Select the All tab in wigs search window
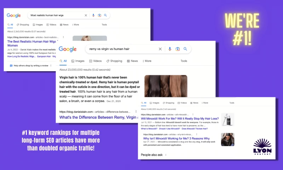Image resolution: width=283 pixels, height=170 pixels. [10, 25]
